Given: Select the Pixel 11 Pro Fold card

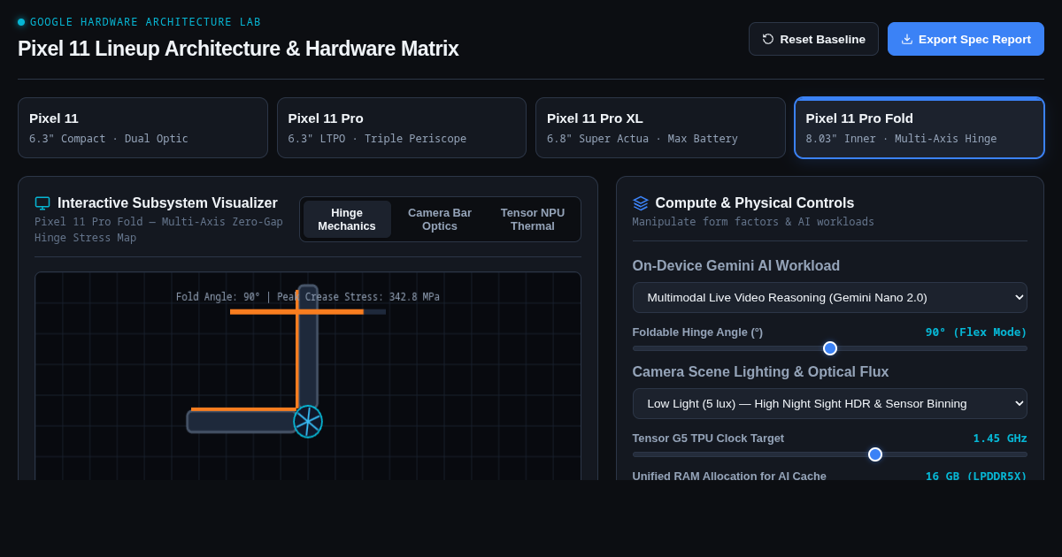Looking at the screenshot, I should pos(920,128).
